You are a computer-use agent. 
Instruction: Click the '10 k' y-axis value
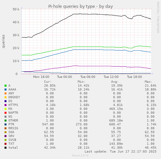coord(16,61)
